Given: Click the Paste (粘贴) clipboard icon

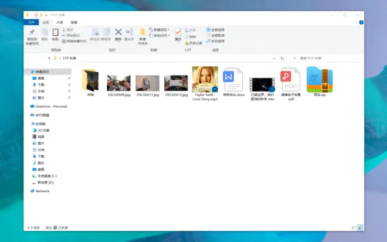Looking at the screenshot, I should tap(55, 35).
